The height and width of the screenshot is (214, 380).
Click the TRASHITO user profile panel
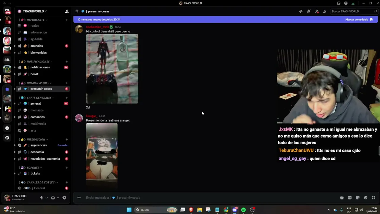(x=20, y=198)
